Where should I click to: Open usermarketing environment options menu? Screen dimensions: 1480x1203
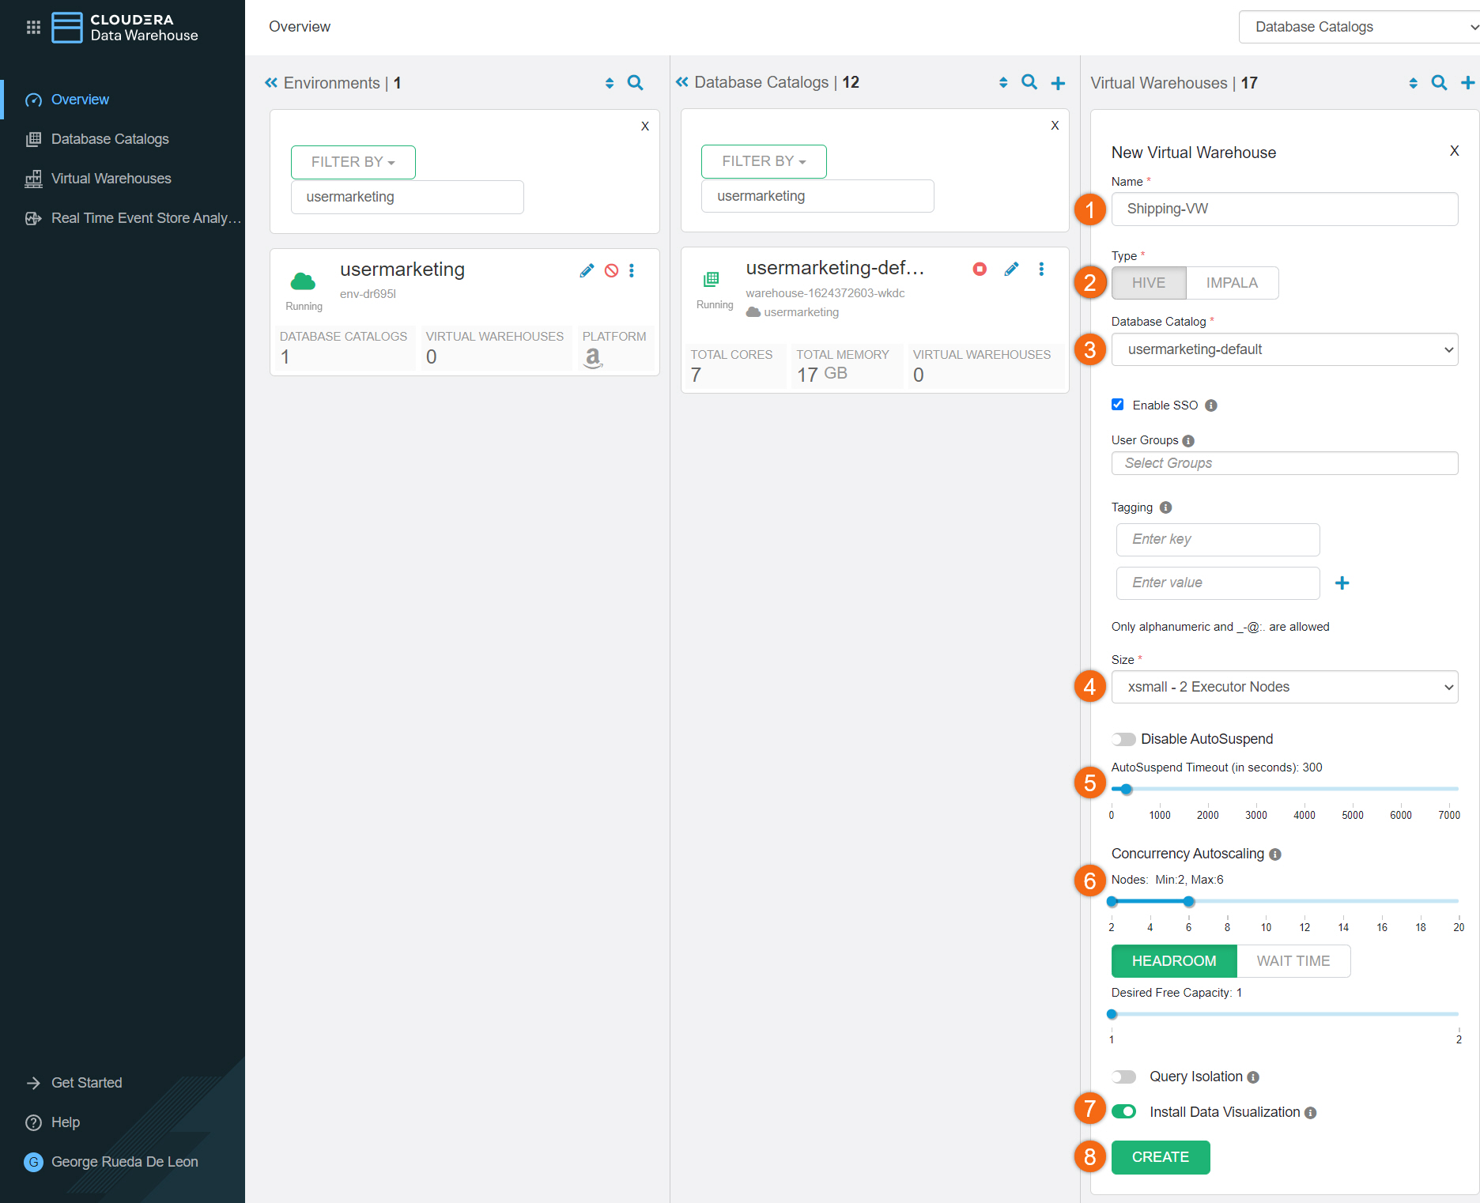tap(631, 271)
